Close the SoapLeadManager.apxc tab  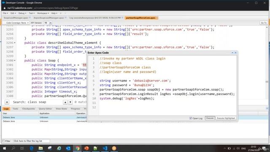[x=30, y=18]
